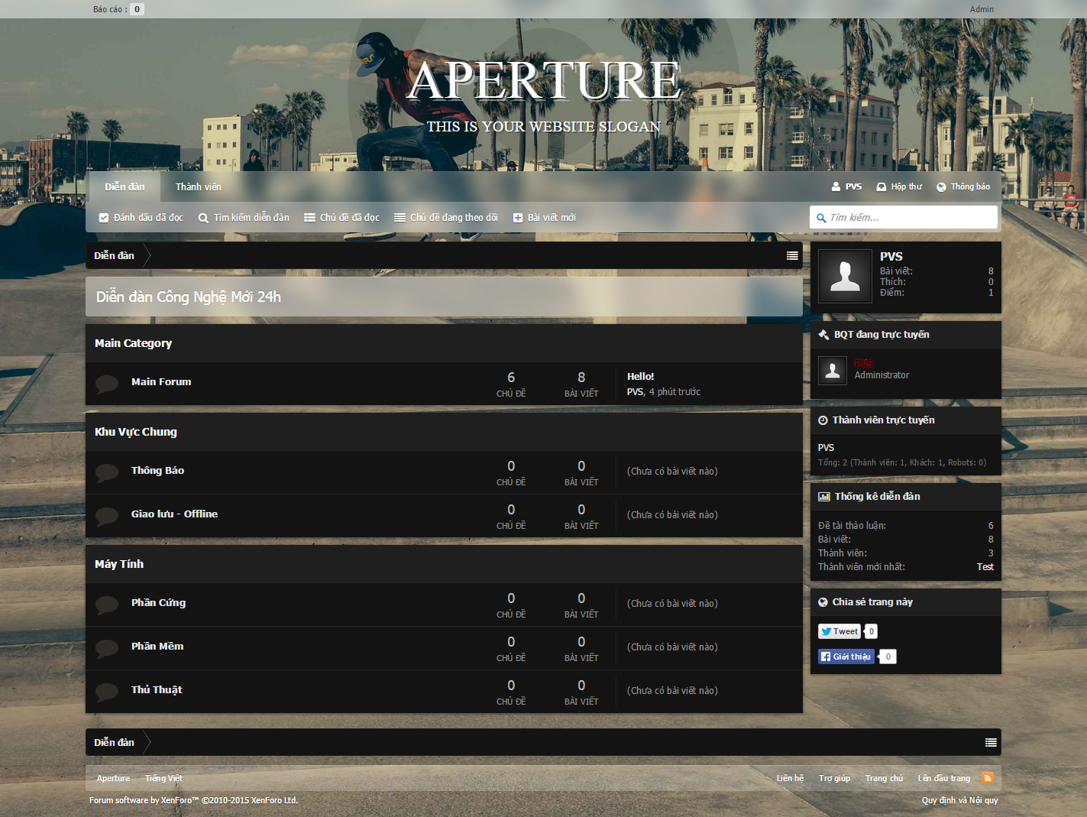Select the Diễn đàn navigation tab
Viewport: 1087px width, 817px height.
tap(125, 187)
